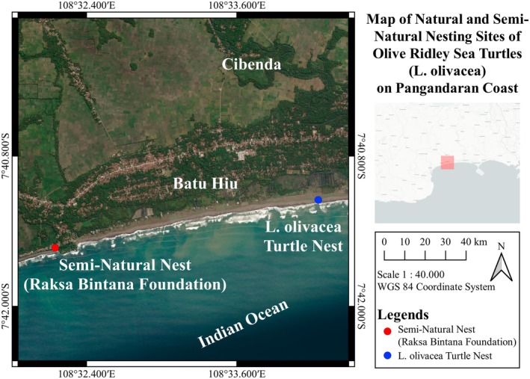Click the blue turtle nest marker on map
This screenshot has width=530, height=379.
tap(318, 200)
